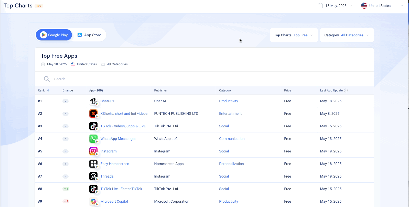Click the up 1 change badge for #8
Image resolution: width=409 pixels, height=207 pixels.
[66, 189]
